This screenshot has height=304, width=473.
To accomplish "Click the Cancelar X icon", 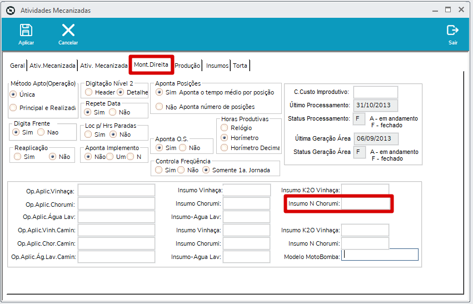I will coord(68,31).
